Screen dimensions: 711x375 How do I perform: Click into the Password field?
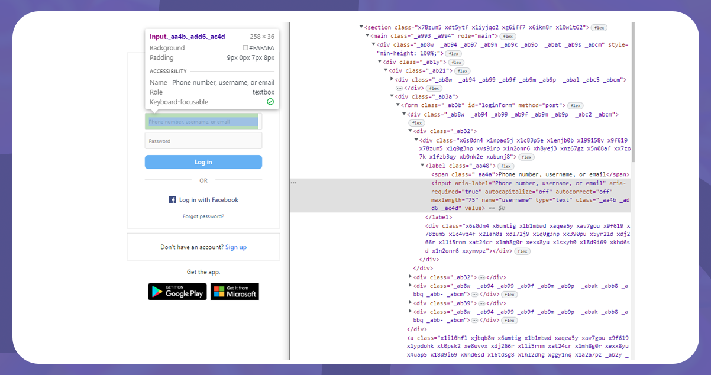203,141
